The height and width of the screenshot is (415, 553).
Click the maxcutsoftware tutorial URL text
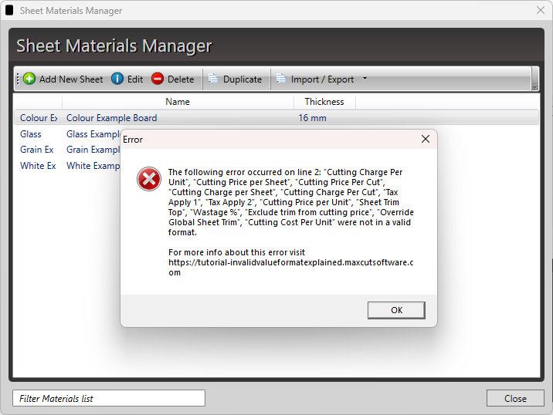point(290,268)
